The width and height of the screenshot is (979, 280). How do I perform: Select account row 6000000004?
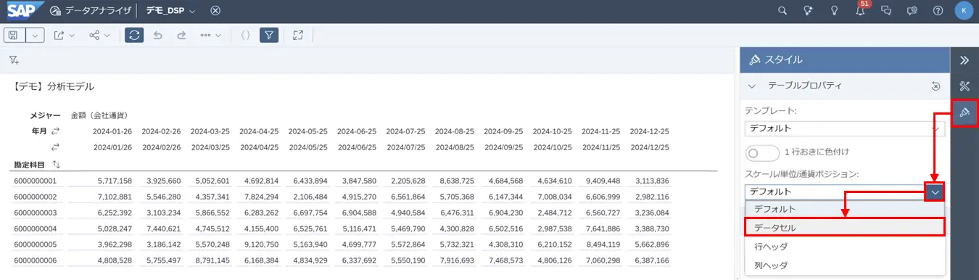[35, 228]
